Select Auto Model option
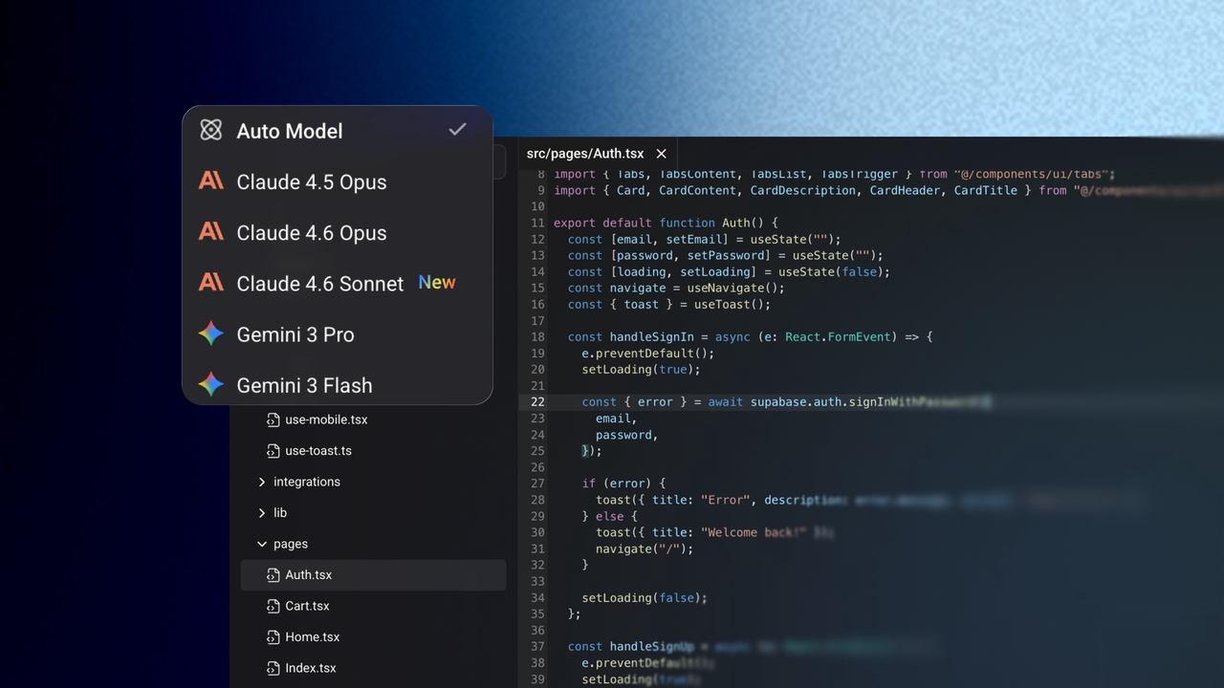This screenshot has width=1224, height=688. coord(337,131)
